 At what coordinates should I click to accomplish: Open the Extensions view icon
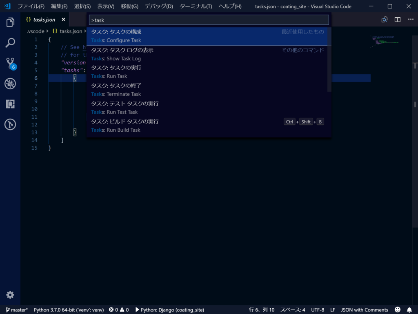click(10, 104)
